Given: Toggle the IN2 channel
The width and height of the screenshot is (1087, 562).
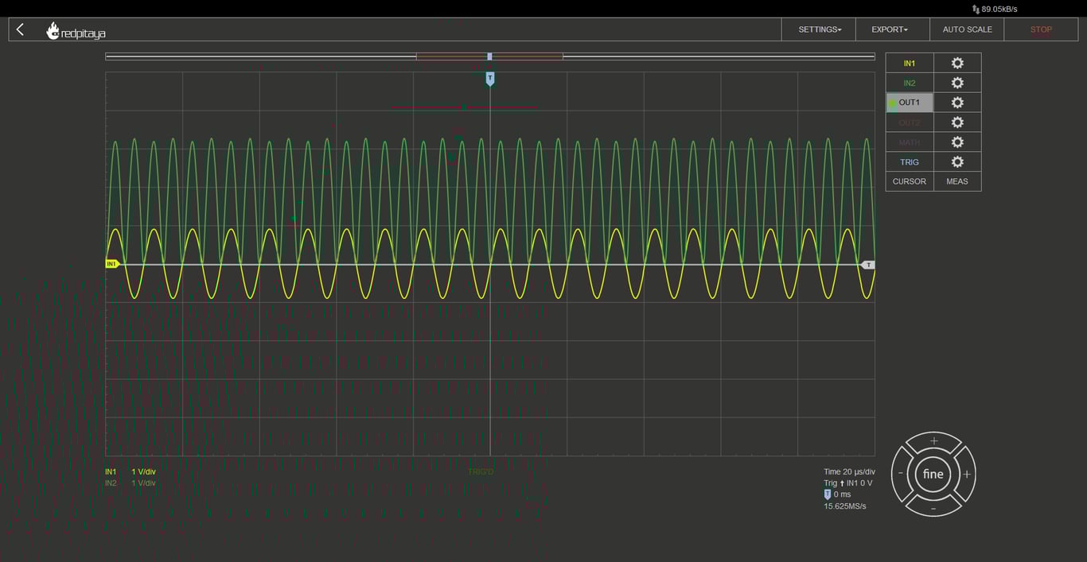Looking at the screenshot, I should click(x=910, y=83).
